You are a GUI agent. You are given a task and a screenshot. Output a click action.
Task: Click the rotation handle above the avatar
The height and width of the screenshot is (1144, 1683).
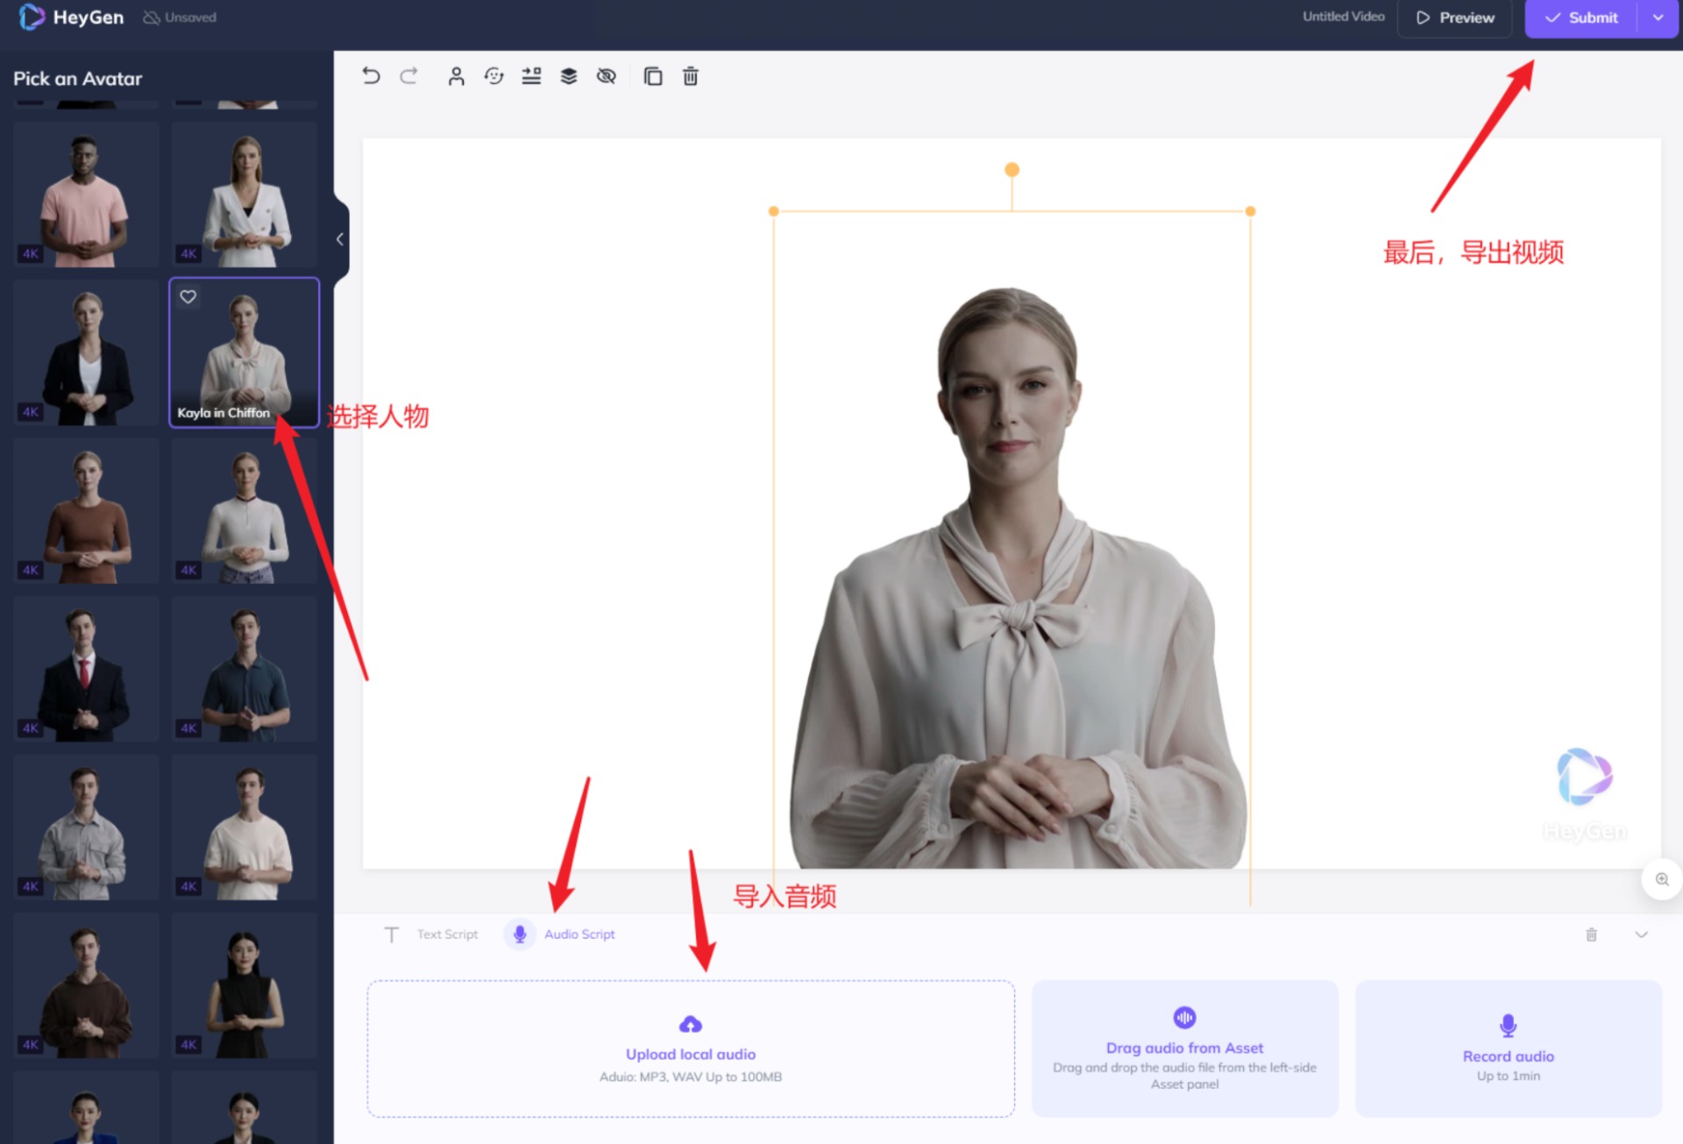[x=1012, y=169]
